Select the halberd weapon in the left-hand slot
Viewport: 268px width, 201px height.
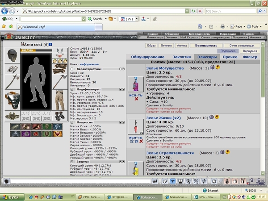coord(13,82)
